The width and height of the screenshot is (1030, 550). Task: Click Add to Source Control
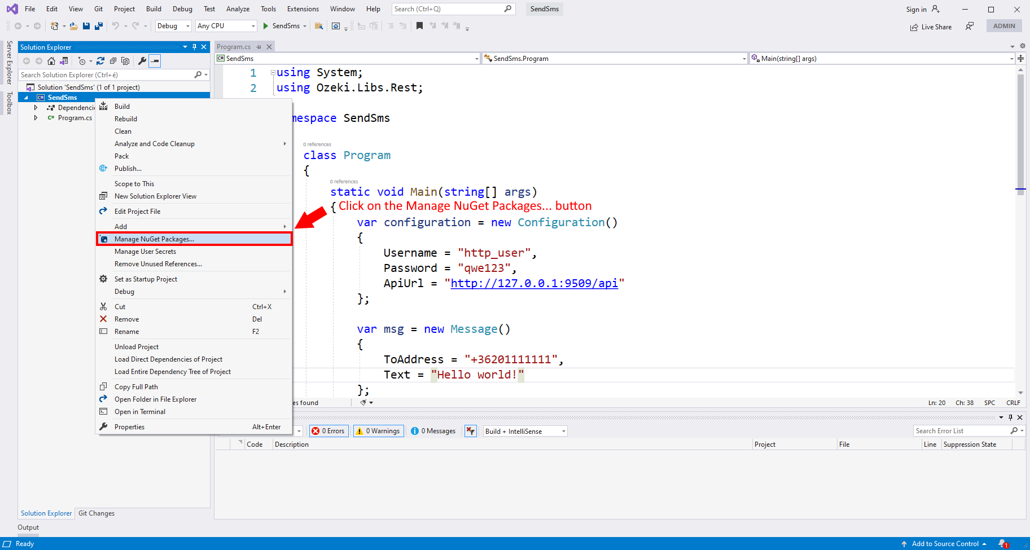tap(945, 544)
